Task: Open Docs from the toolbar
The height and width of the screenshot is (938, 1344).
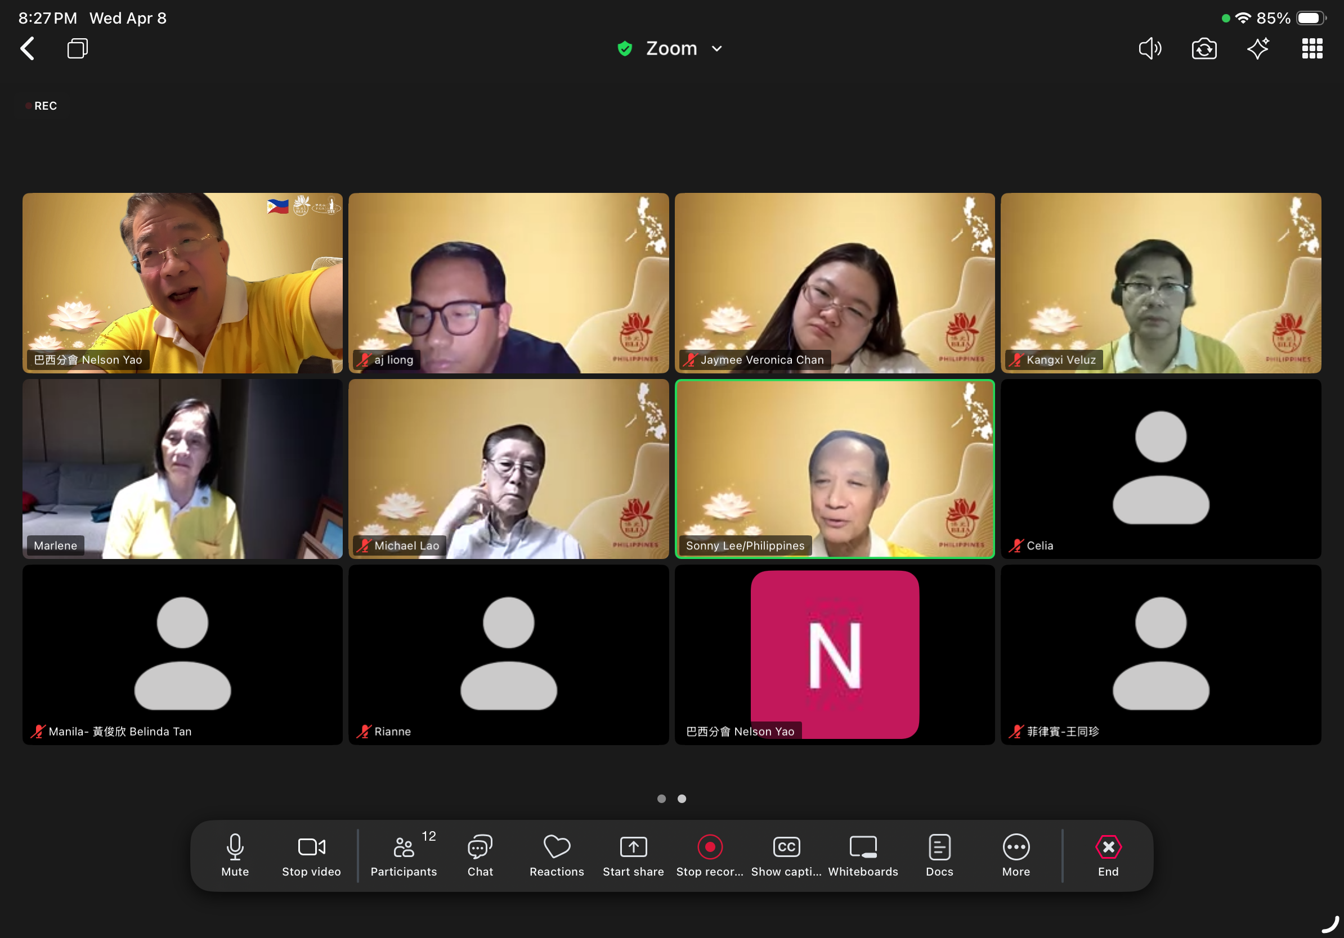Action: tap(939, 854)
